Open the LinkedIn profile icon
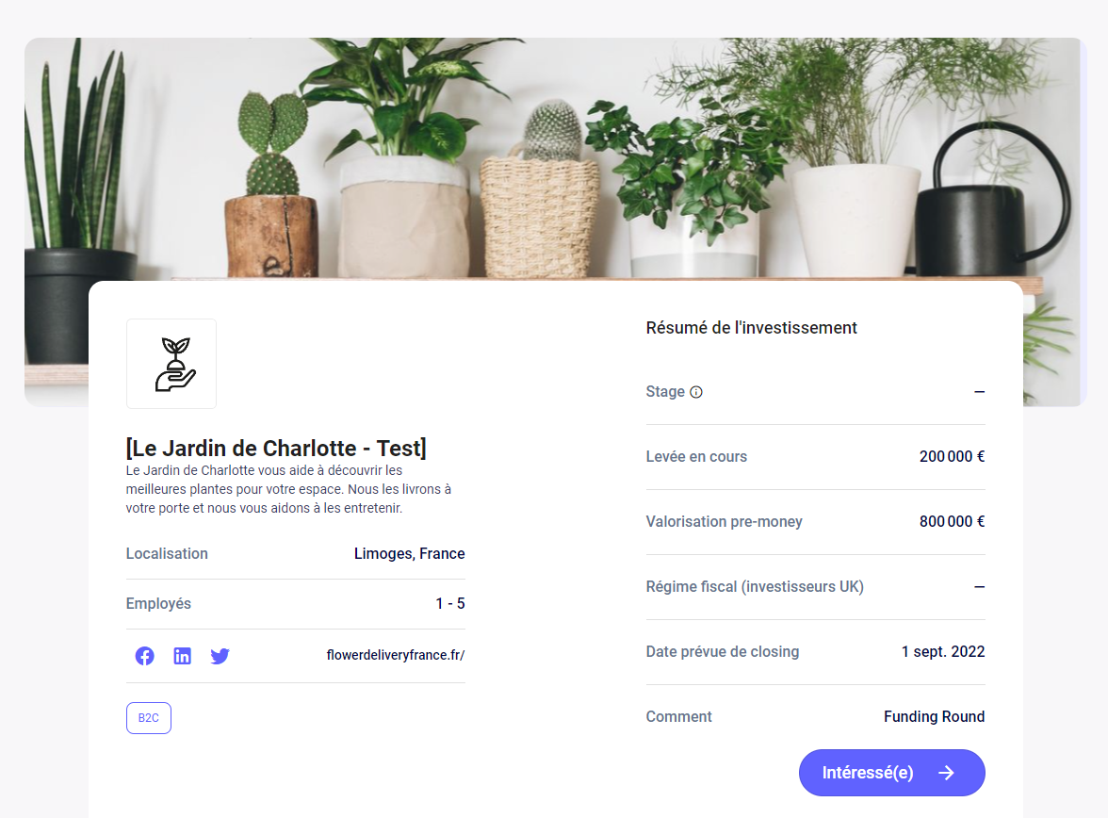Screen dimensions: 1108x818 183,656
